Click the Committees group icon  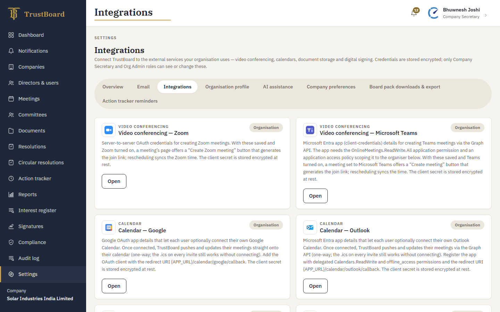(x=11, y=115)
